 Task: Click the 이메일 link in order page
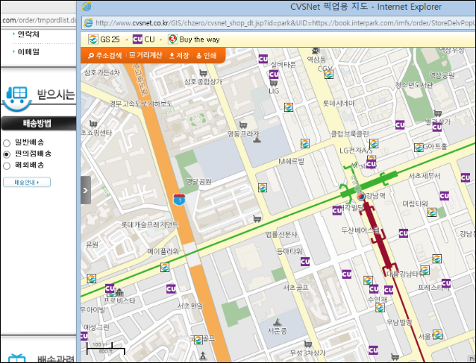(x=28, y=52)
